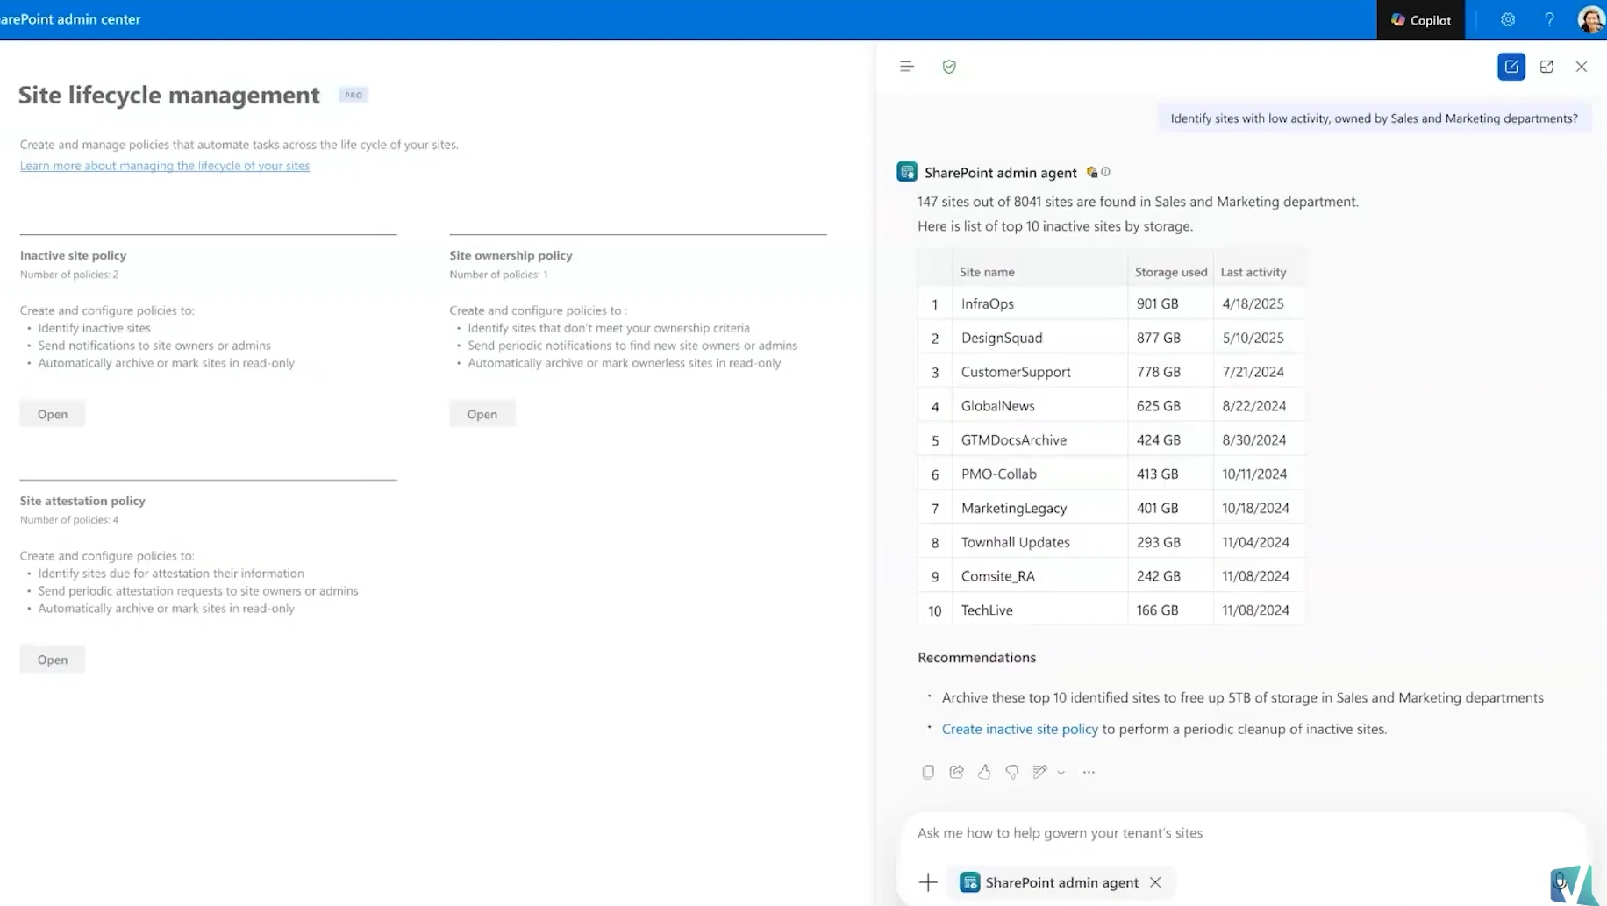Give thumbs down to the response

[1012, 772]
